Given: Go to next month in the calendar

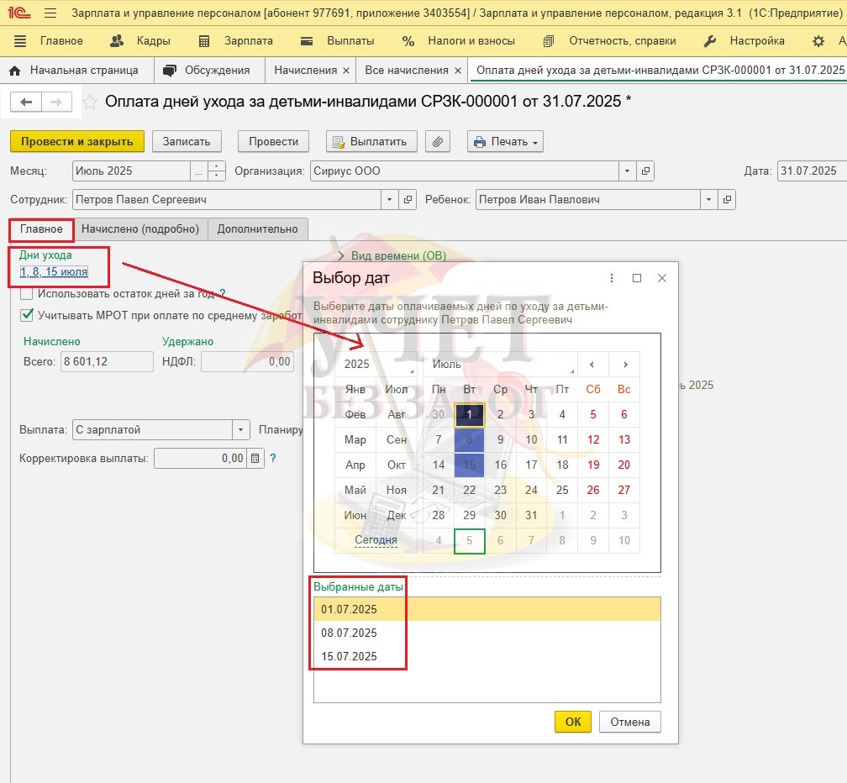Looking at the screenshot, I should tap(625, 365).
